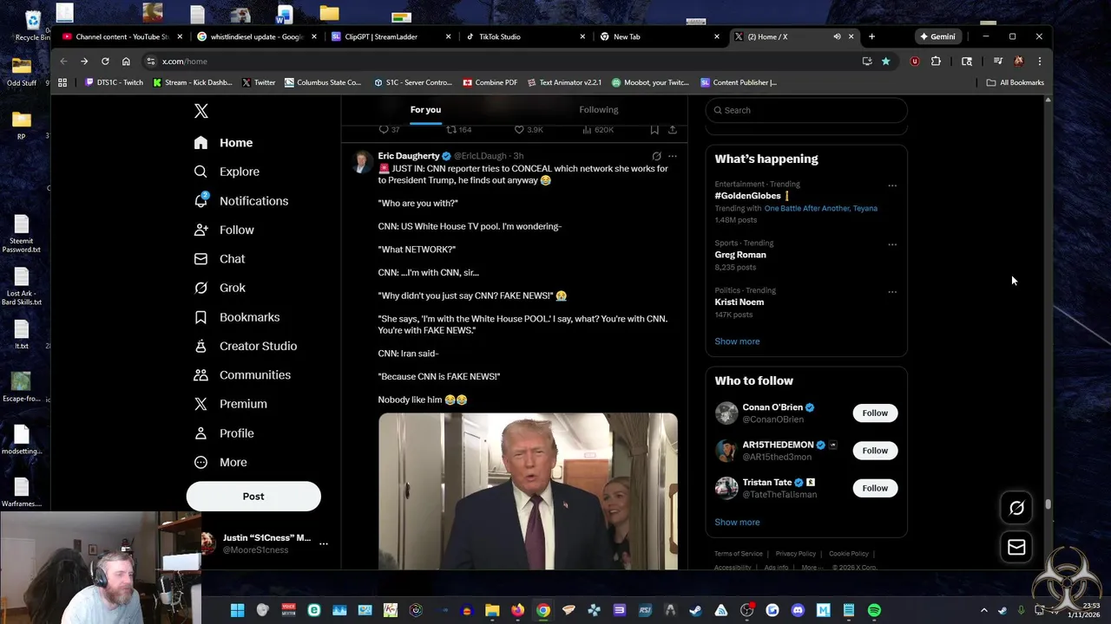The width and height of the screenshot is (1111, 624).
Task: Switch to the For you tab
Action: point(425,109)
